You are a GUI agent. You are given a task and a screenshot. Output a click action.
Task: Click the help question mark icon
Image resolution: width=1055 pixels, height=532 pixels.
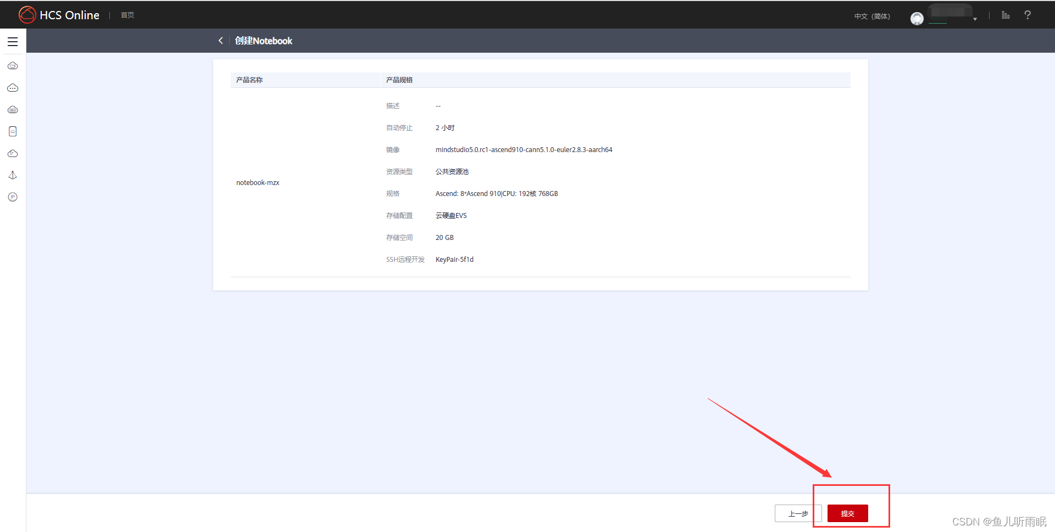1027,15
